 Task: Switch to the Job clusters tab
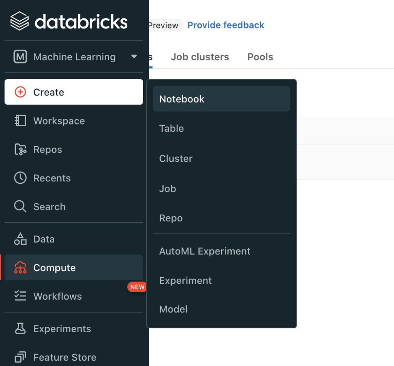[200, 57]
